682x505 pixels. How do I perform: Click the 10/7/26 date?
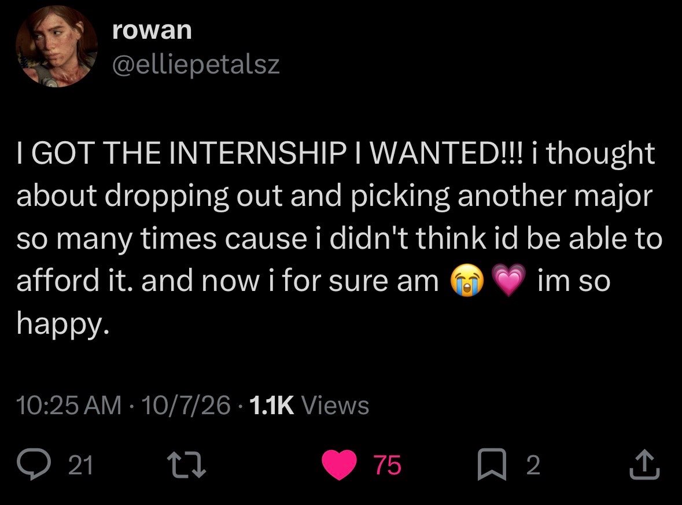coord(186,406)
